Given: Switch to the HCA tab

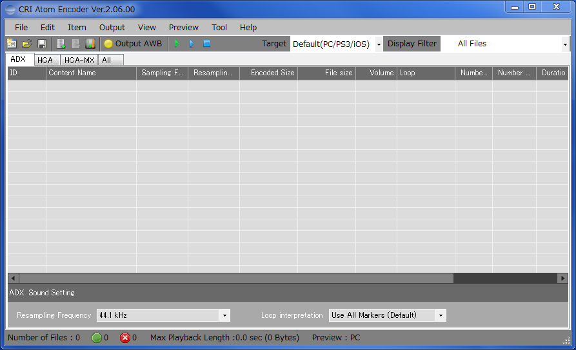Looking at the screenshot, I should (x=47, y=60).
